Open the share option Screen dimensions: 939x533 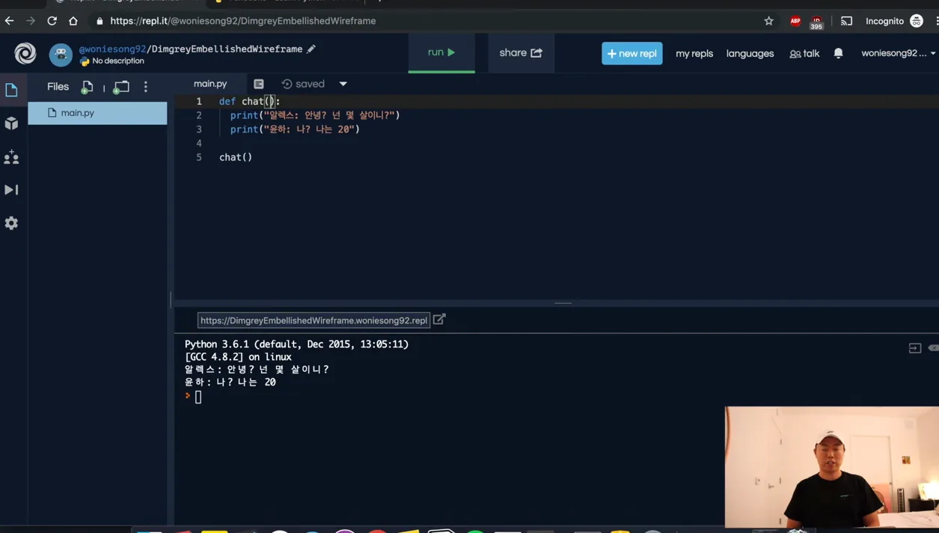tap(521, 53)
